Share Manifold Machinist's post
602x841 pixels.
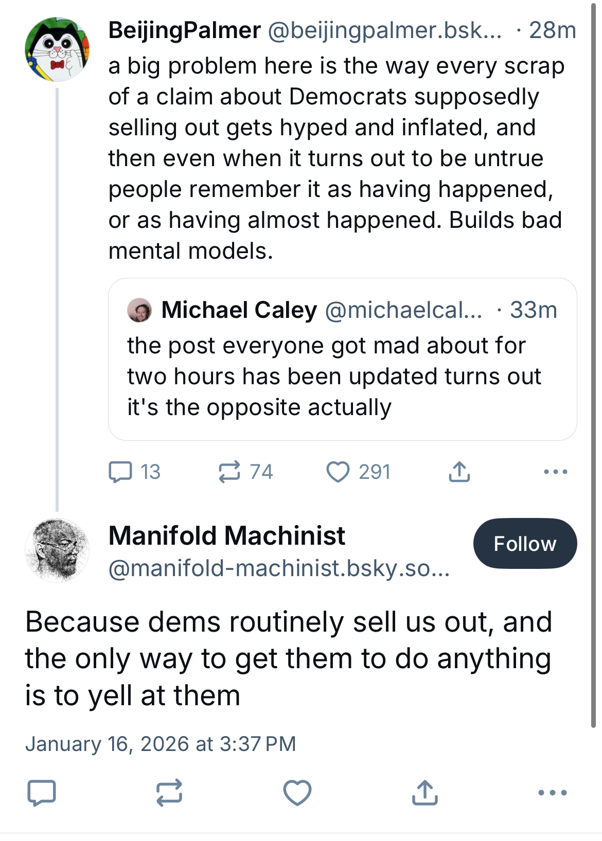(424, 793)
